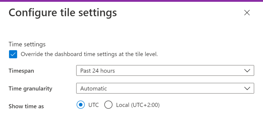Toggle the override dashboard time settings checkbox
Screen dimensions: 263x124
[13, 54]
